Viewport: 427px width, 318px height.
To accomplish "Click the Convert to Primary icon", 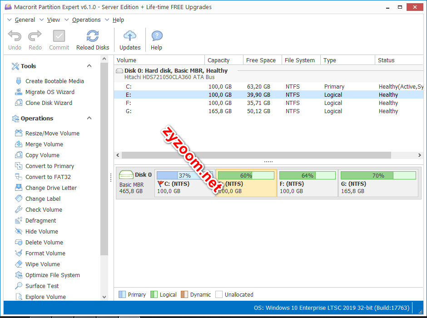I will point(19,166).
